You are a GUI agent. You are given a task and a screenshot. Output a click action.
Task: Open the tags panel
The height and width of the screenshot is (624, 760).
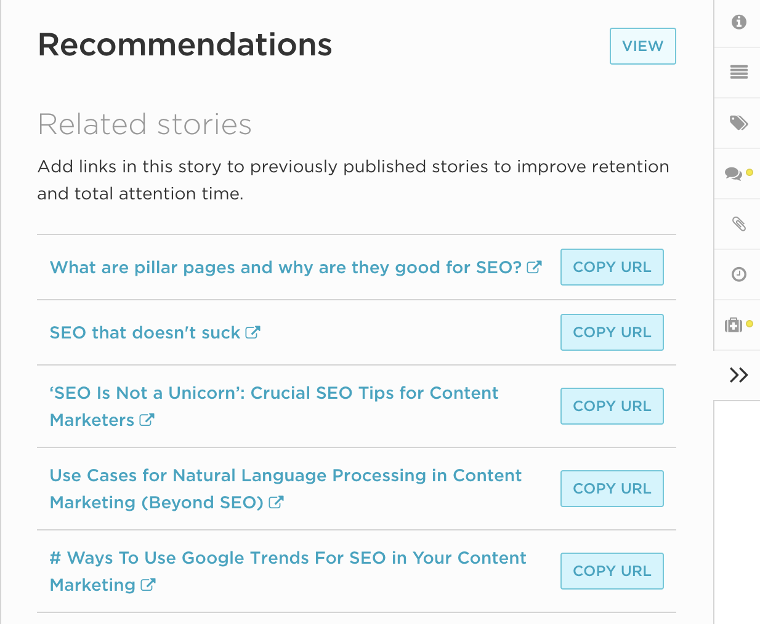pyautogui.click(x=737, y=122)
